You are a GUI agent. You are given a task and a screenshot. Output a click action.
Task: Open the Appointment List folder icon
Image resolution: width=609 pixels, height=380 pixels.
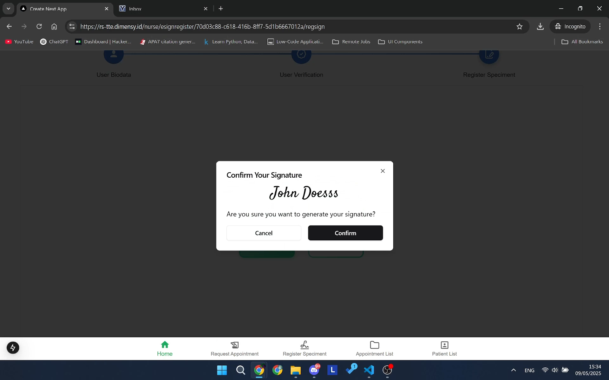pos(374,345)
